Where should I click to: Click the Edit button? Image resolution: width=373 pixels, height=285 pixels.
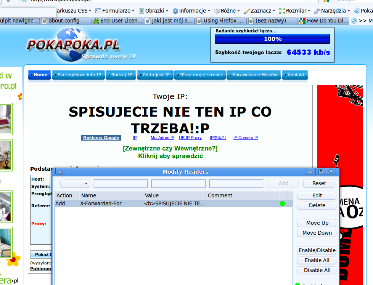pos(317,195)
